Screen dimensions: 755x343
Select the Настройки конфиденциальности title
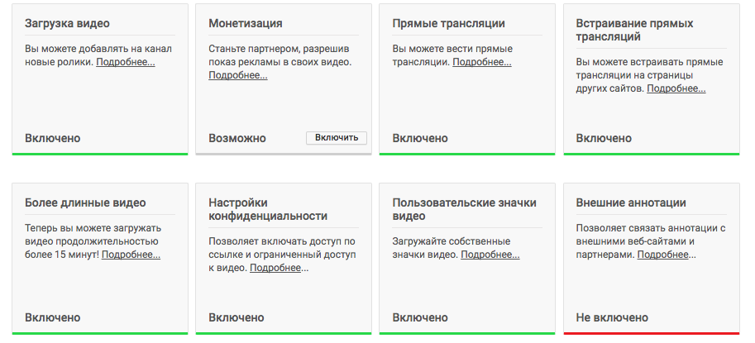(268, 209)
